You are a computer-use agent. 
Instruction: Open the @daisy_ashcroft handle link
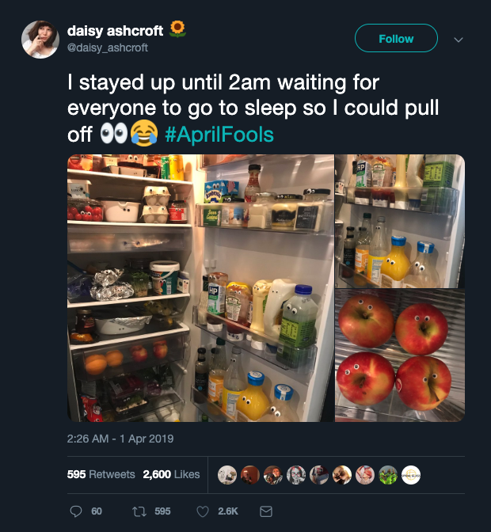tap(107, 47)
